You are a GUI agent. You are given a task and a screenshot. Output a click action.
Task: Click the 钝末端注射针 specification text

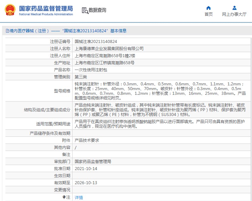click(x=160, y=91)
